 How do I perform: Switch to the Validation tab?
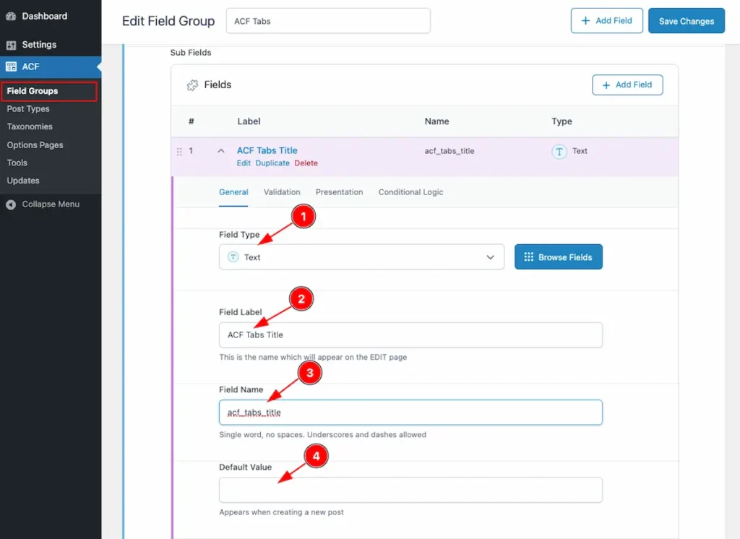282,192
